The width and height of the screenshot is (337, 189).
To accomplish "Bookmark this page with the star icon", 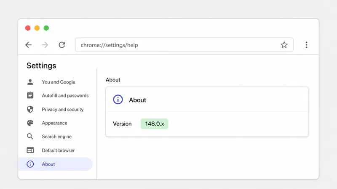I will (x=284, y=45).
